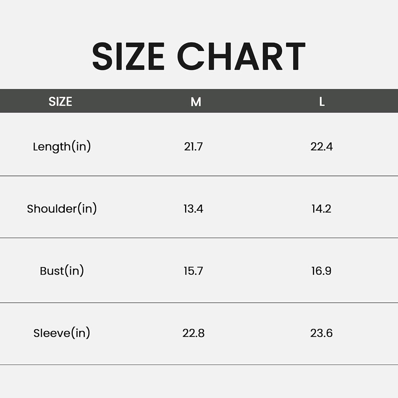
Task: Click the Sleeve(in) row label
Action: [x=62, y=333]
